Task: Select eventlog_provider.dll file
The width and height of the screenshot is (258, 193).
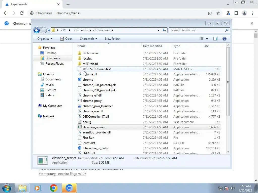Action: 96,132
